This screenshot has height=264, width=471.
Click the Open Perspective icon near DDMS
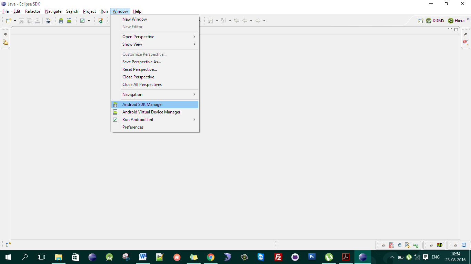421,21
